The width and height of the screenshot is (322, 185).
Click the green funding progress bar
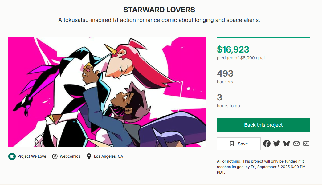tap(263, 37)
